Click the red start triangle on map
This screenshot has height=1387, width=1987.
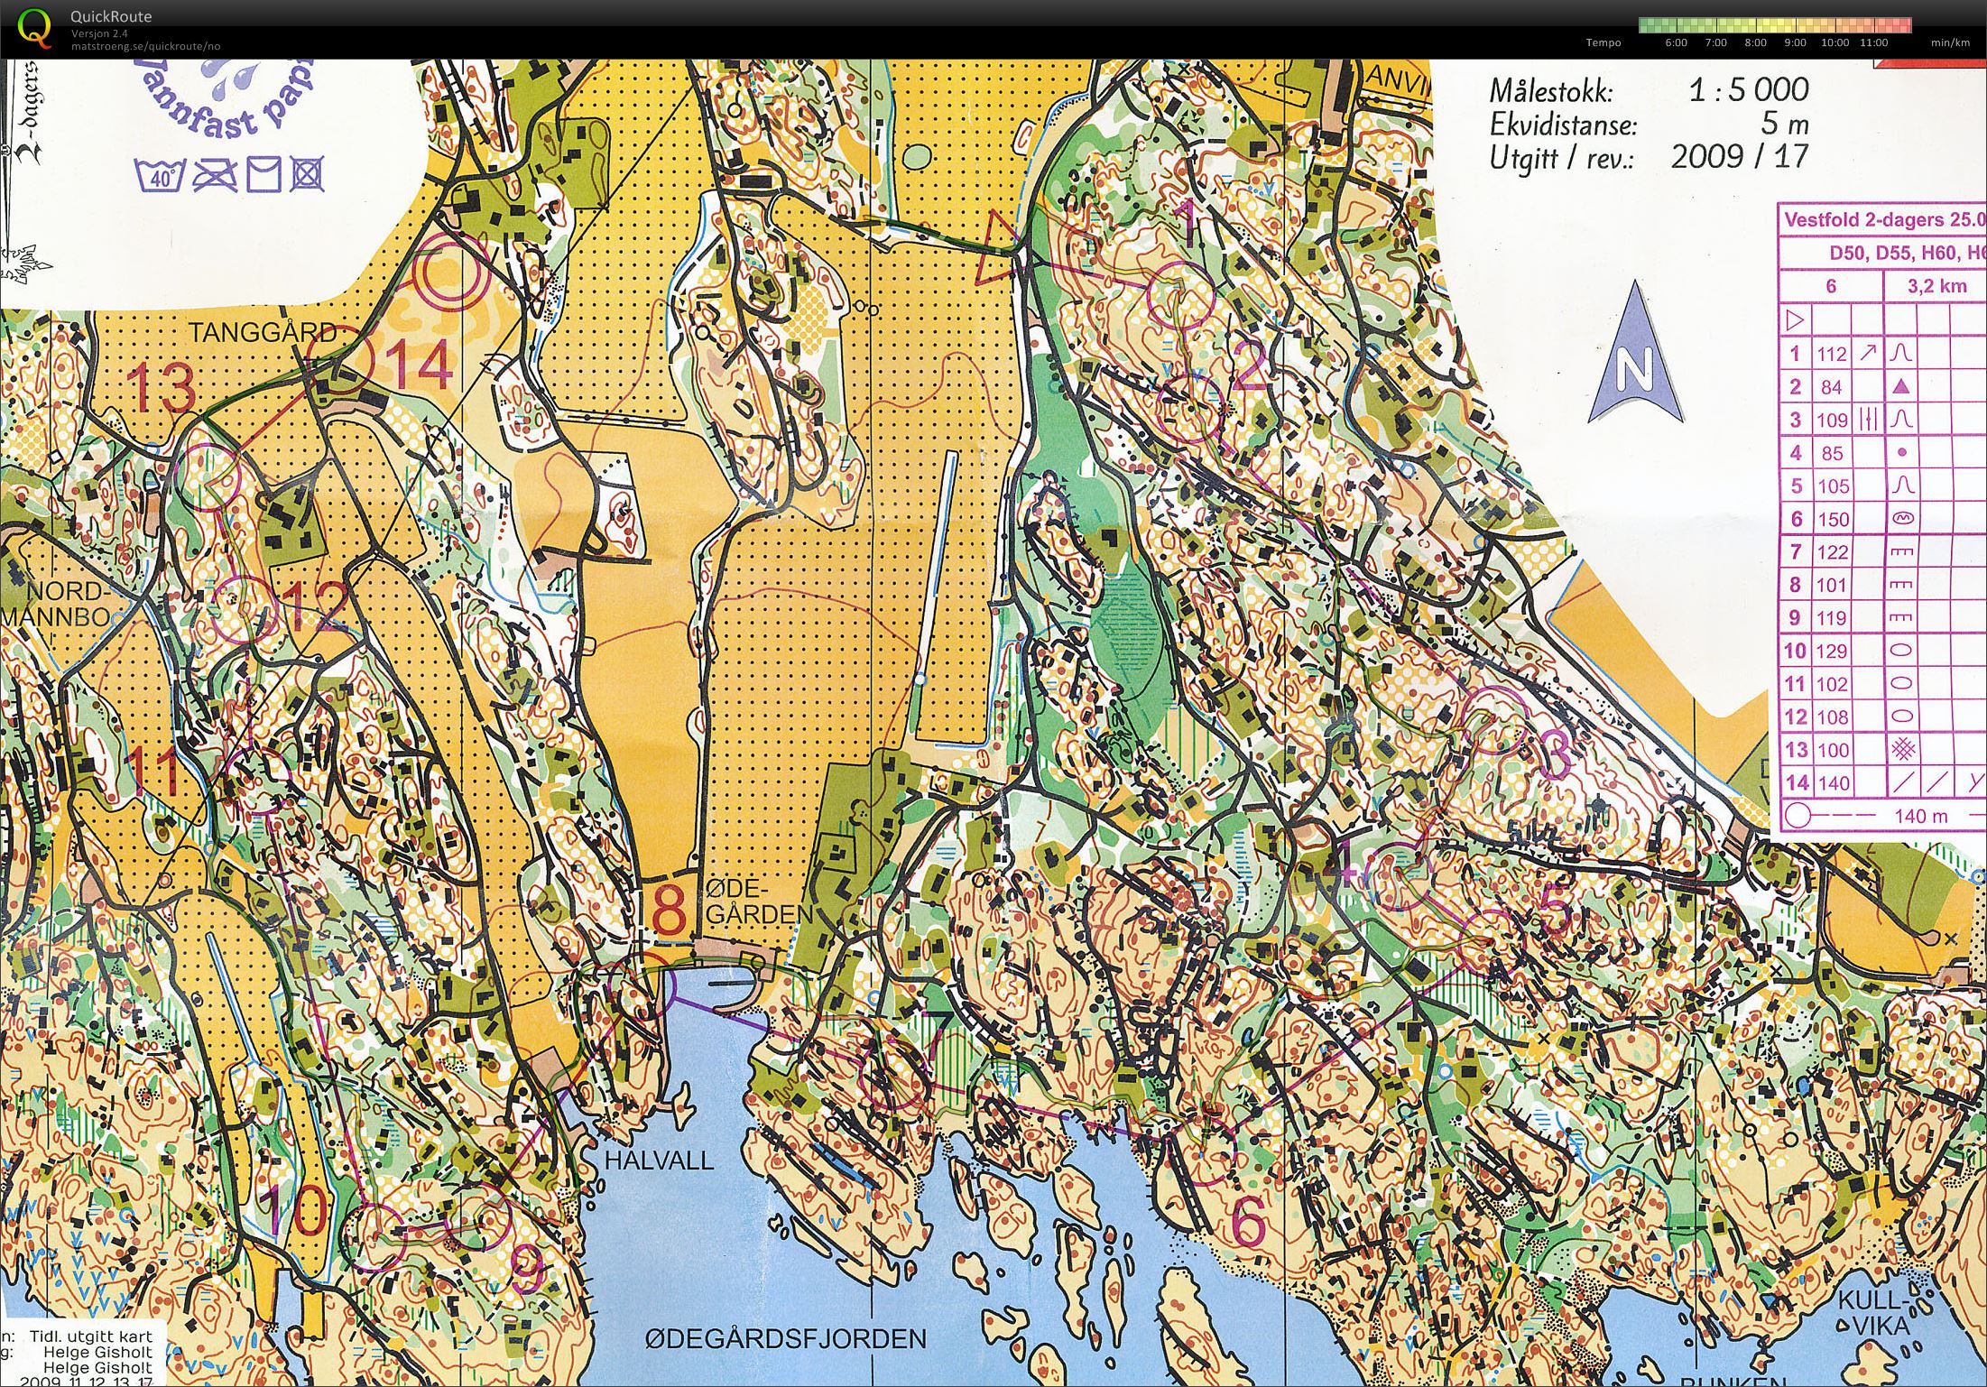(1001, 247)
